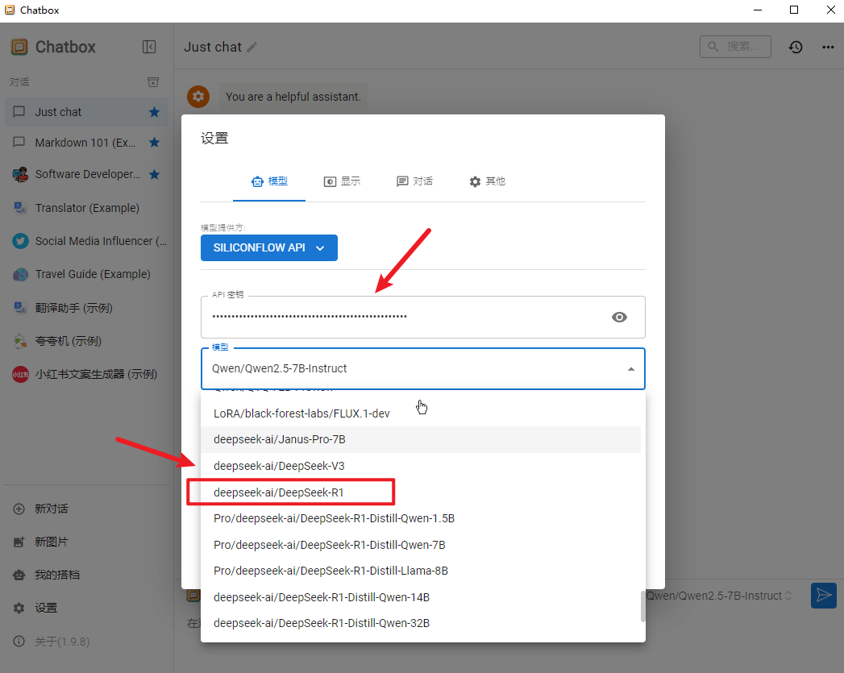Select deepseek-ai/DeepSeek-R1-Distill-Qwen-14B option
The image size is (844, 673).
point(421,597)
